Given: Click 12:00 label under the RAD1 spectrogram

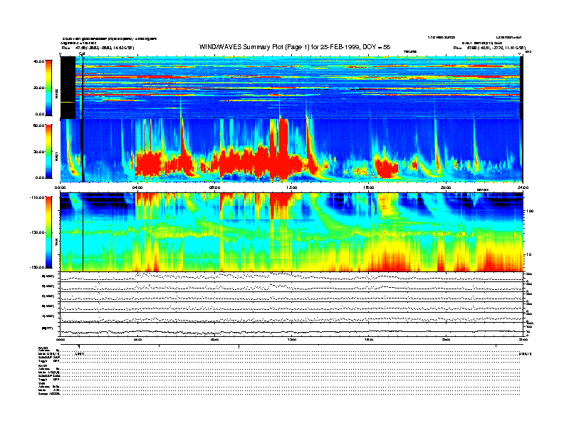Looking at the screenshot, I should coord(292,187).
